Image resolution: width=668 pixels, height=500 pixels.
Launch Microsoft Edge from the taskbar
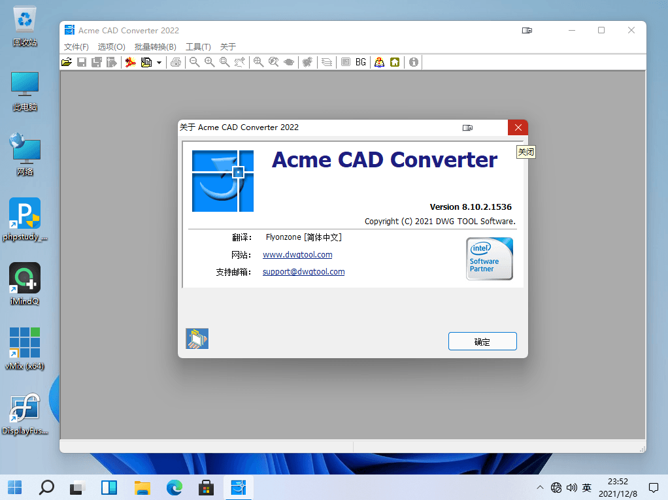point(175,487)
